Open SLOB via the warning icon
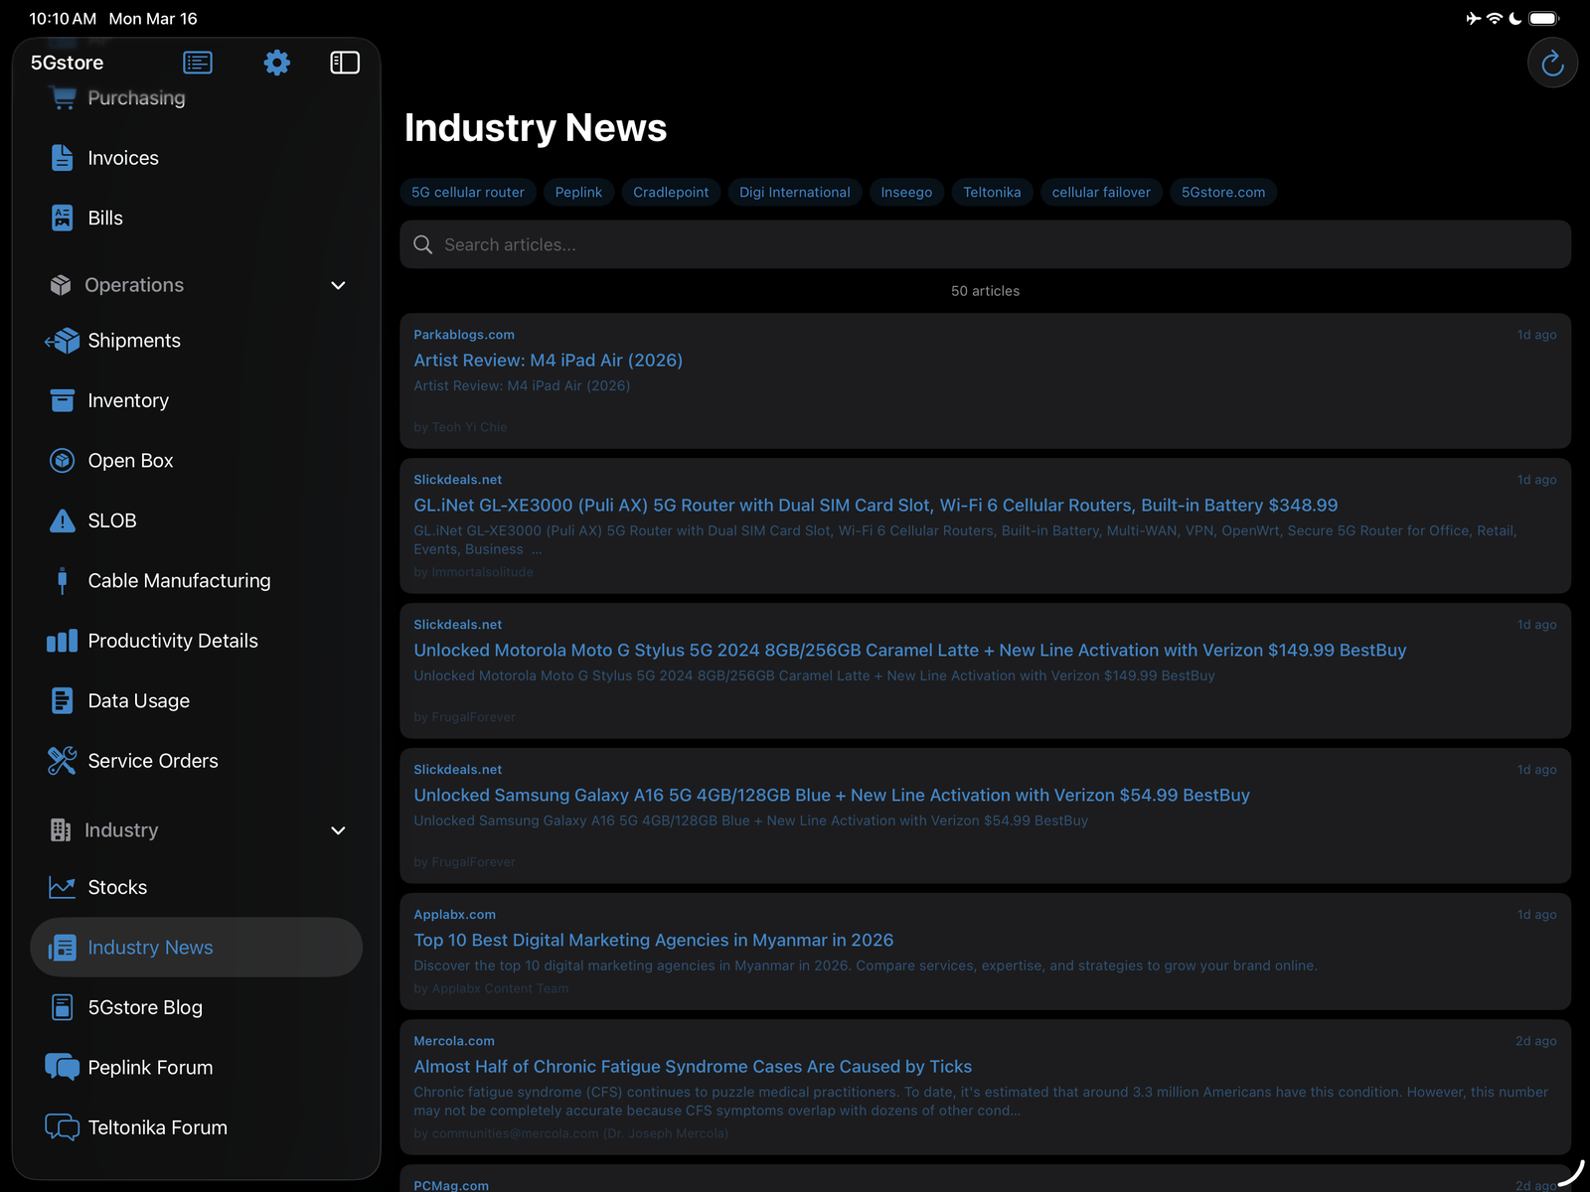This screenshot has width=1590, height=1192. pos(62,520)
